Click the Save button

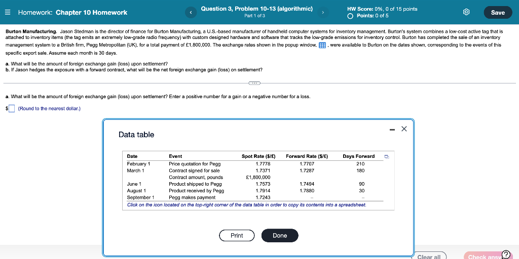tap(498, 13)
